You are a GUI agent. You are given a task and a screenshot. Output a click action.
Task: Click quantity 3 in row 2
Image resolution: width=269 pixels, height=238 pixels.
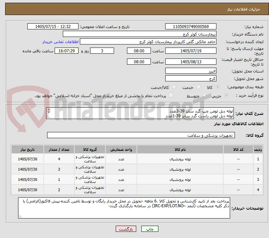point(59,169)
